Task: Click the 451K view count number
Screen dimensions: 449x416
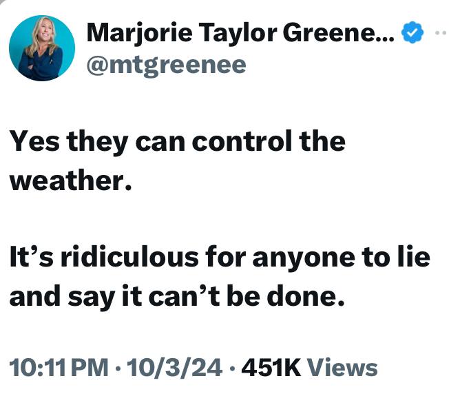Action: [270, 366]
